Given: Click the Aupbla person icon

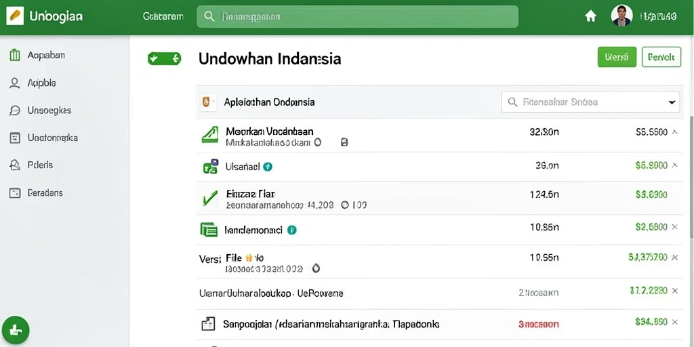Looking at the screenshot, I should [15, 83].
